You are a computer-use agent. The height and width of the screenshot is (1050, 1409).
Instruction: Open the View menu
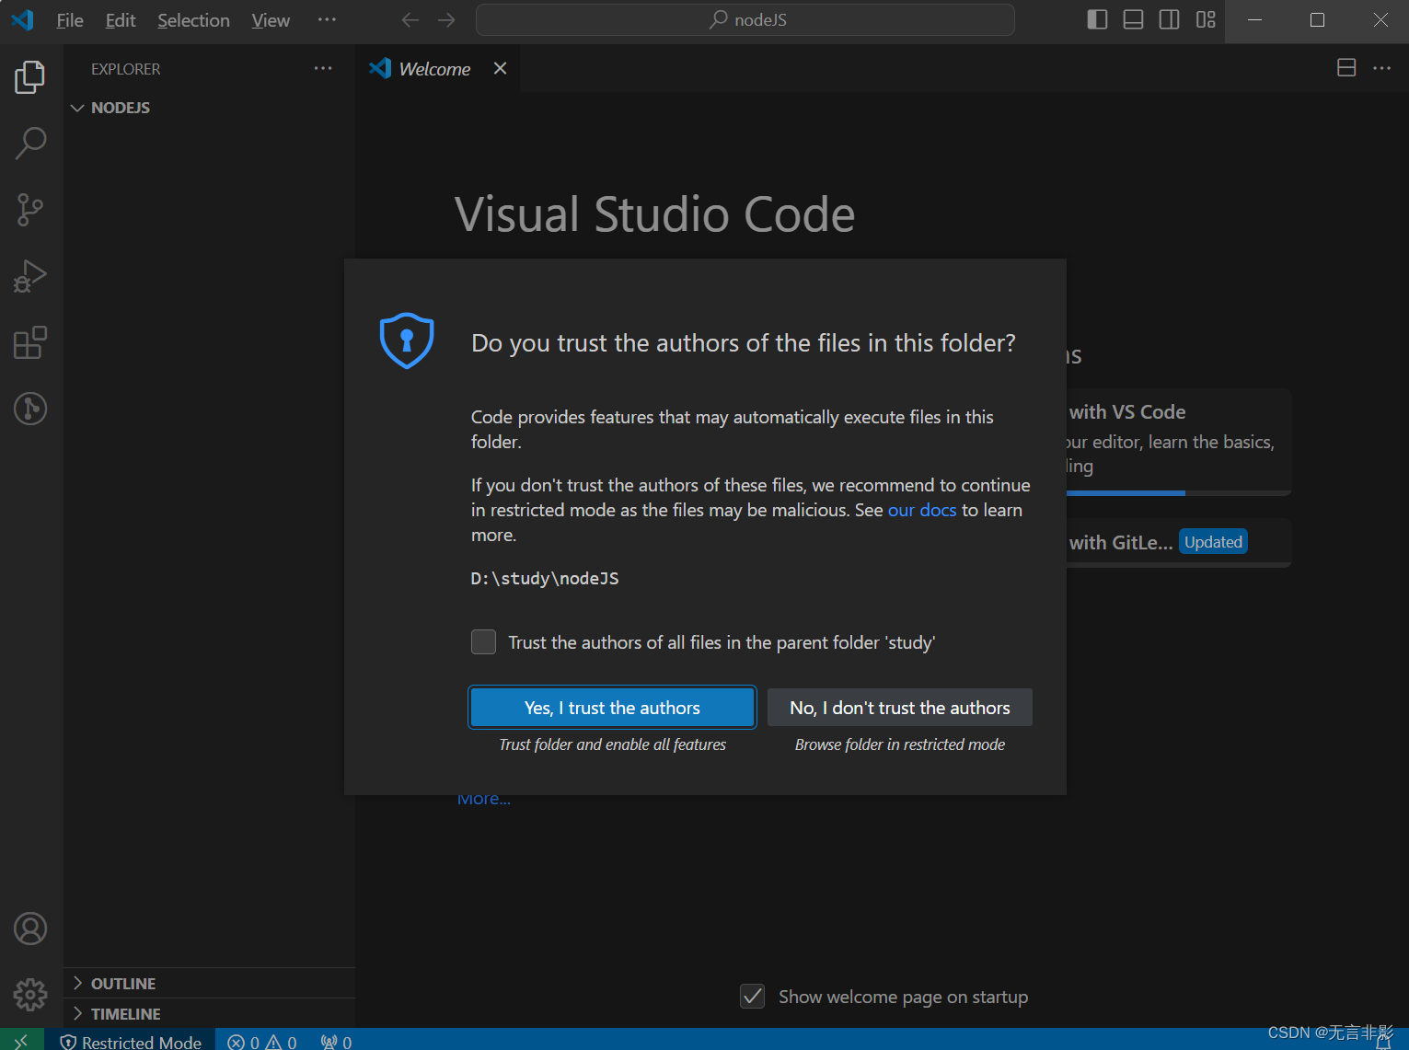point(271,20)
